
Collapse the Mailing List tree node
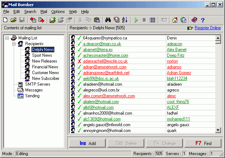point(8,38)
